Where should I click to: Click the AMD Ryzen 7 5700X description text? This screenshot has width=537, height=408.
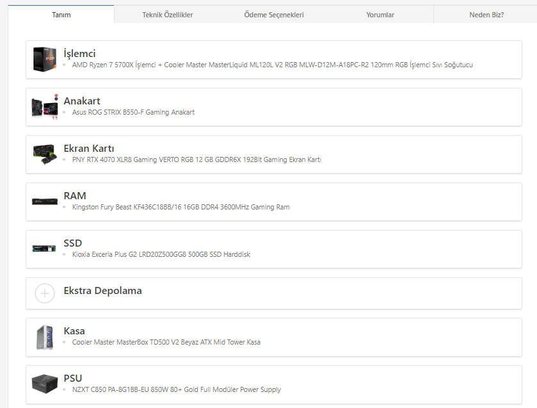pyautogui.click(x=272, y=65)
